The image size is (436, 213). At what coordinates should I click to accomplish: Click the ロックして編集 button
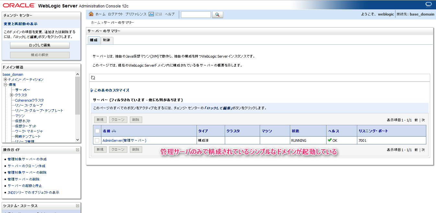click(x=40, y=45)
